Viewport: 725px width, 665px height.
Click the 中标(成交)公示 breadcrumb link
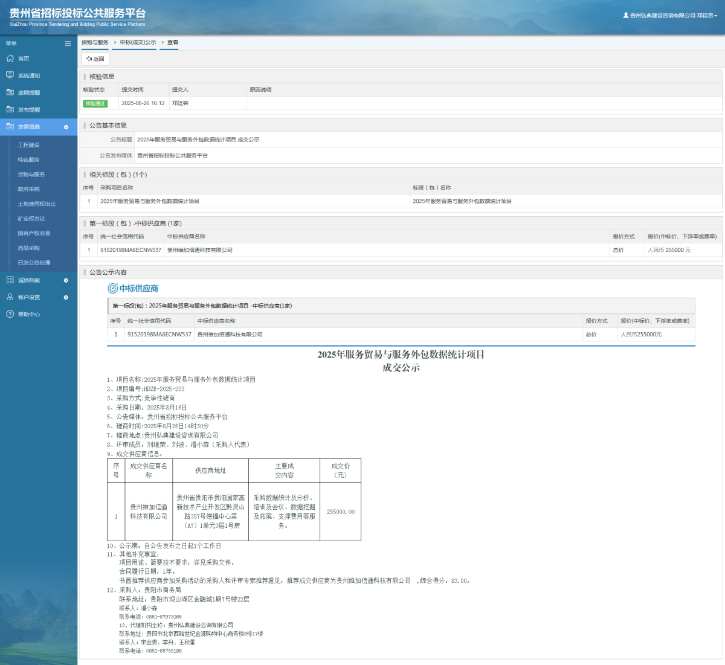click(x=138, y=42)
